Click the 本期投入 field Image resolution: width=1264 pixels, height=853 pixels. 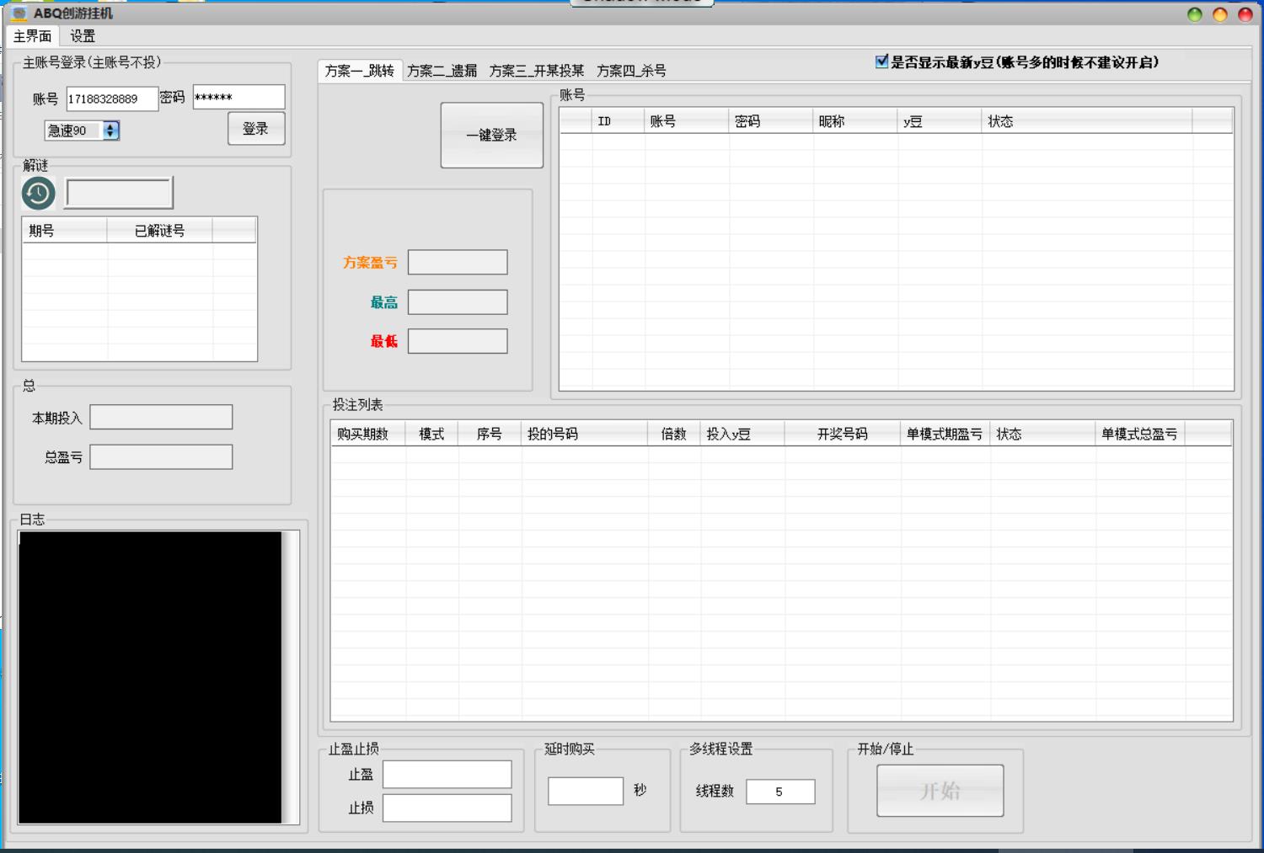[x=161, y=417]
